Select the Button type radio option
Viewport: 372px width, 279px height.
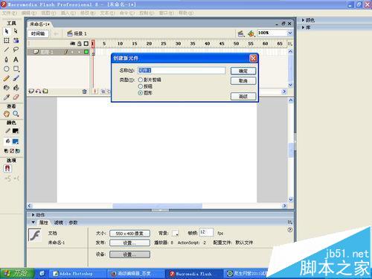coord(141,86)
